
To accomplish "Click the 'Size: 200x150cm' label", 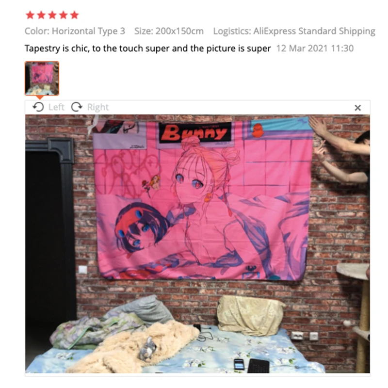I will click(169, 31).
